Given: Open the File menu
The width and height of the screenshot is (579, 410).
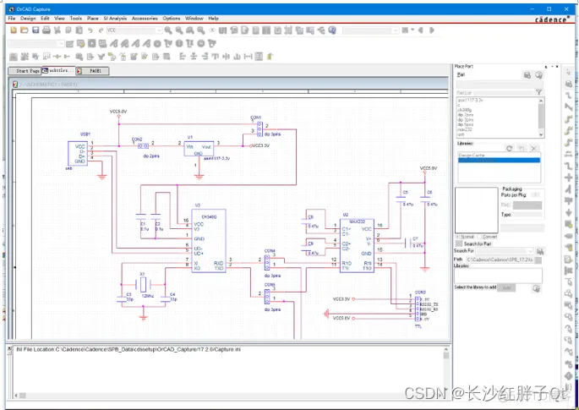Looking at the screenshot, I should [12, 18].
